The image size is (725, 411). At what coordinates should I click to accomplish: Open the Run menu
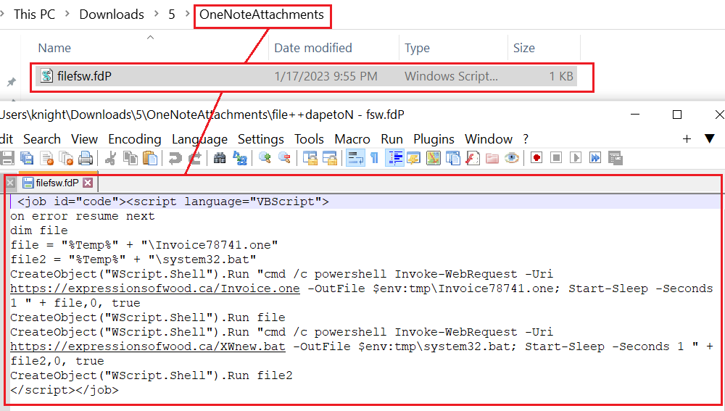(x=391, y=139)
